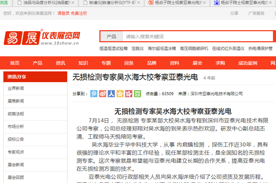Open 资料 in the navigation bar

coord(175,63)
